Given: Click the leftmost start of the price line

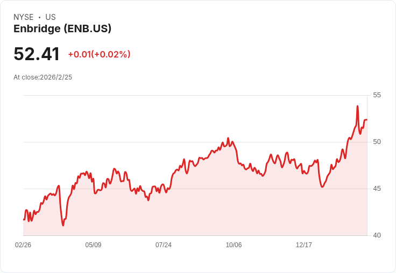Looking at the screenshot, I should click(24, 219).
